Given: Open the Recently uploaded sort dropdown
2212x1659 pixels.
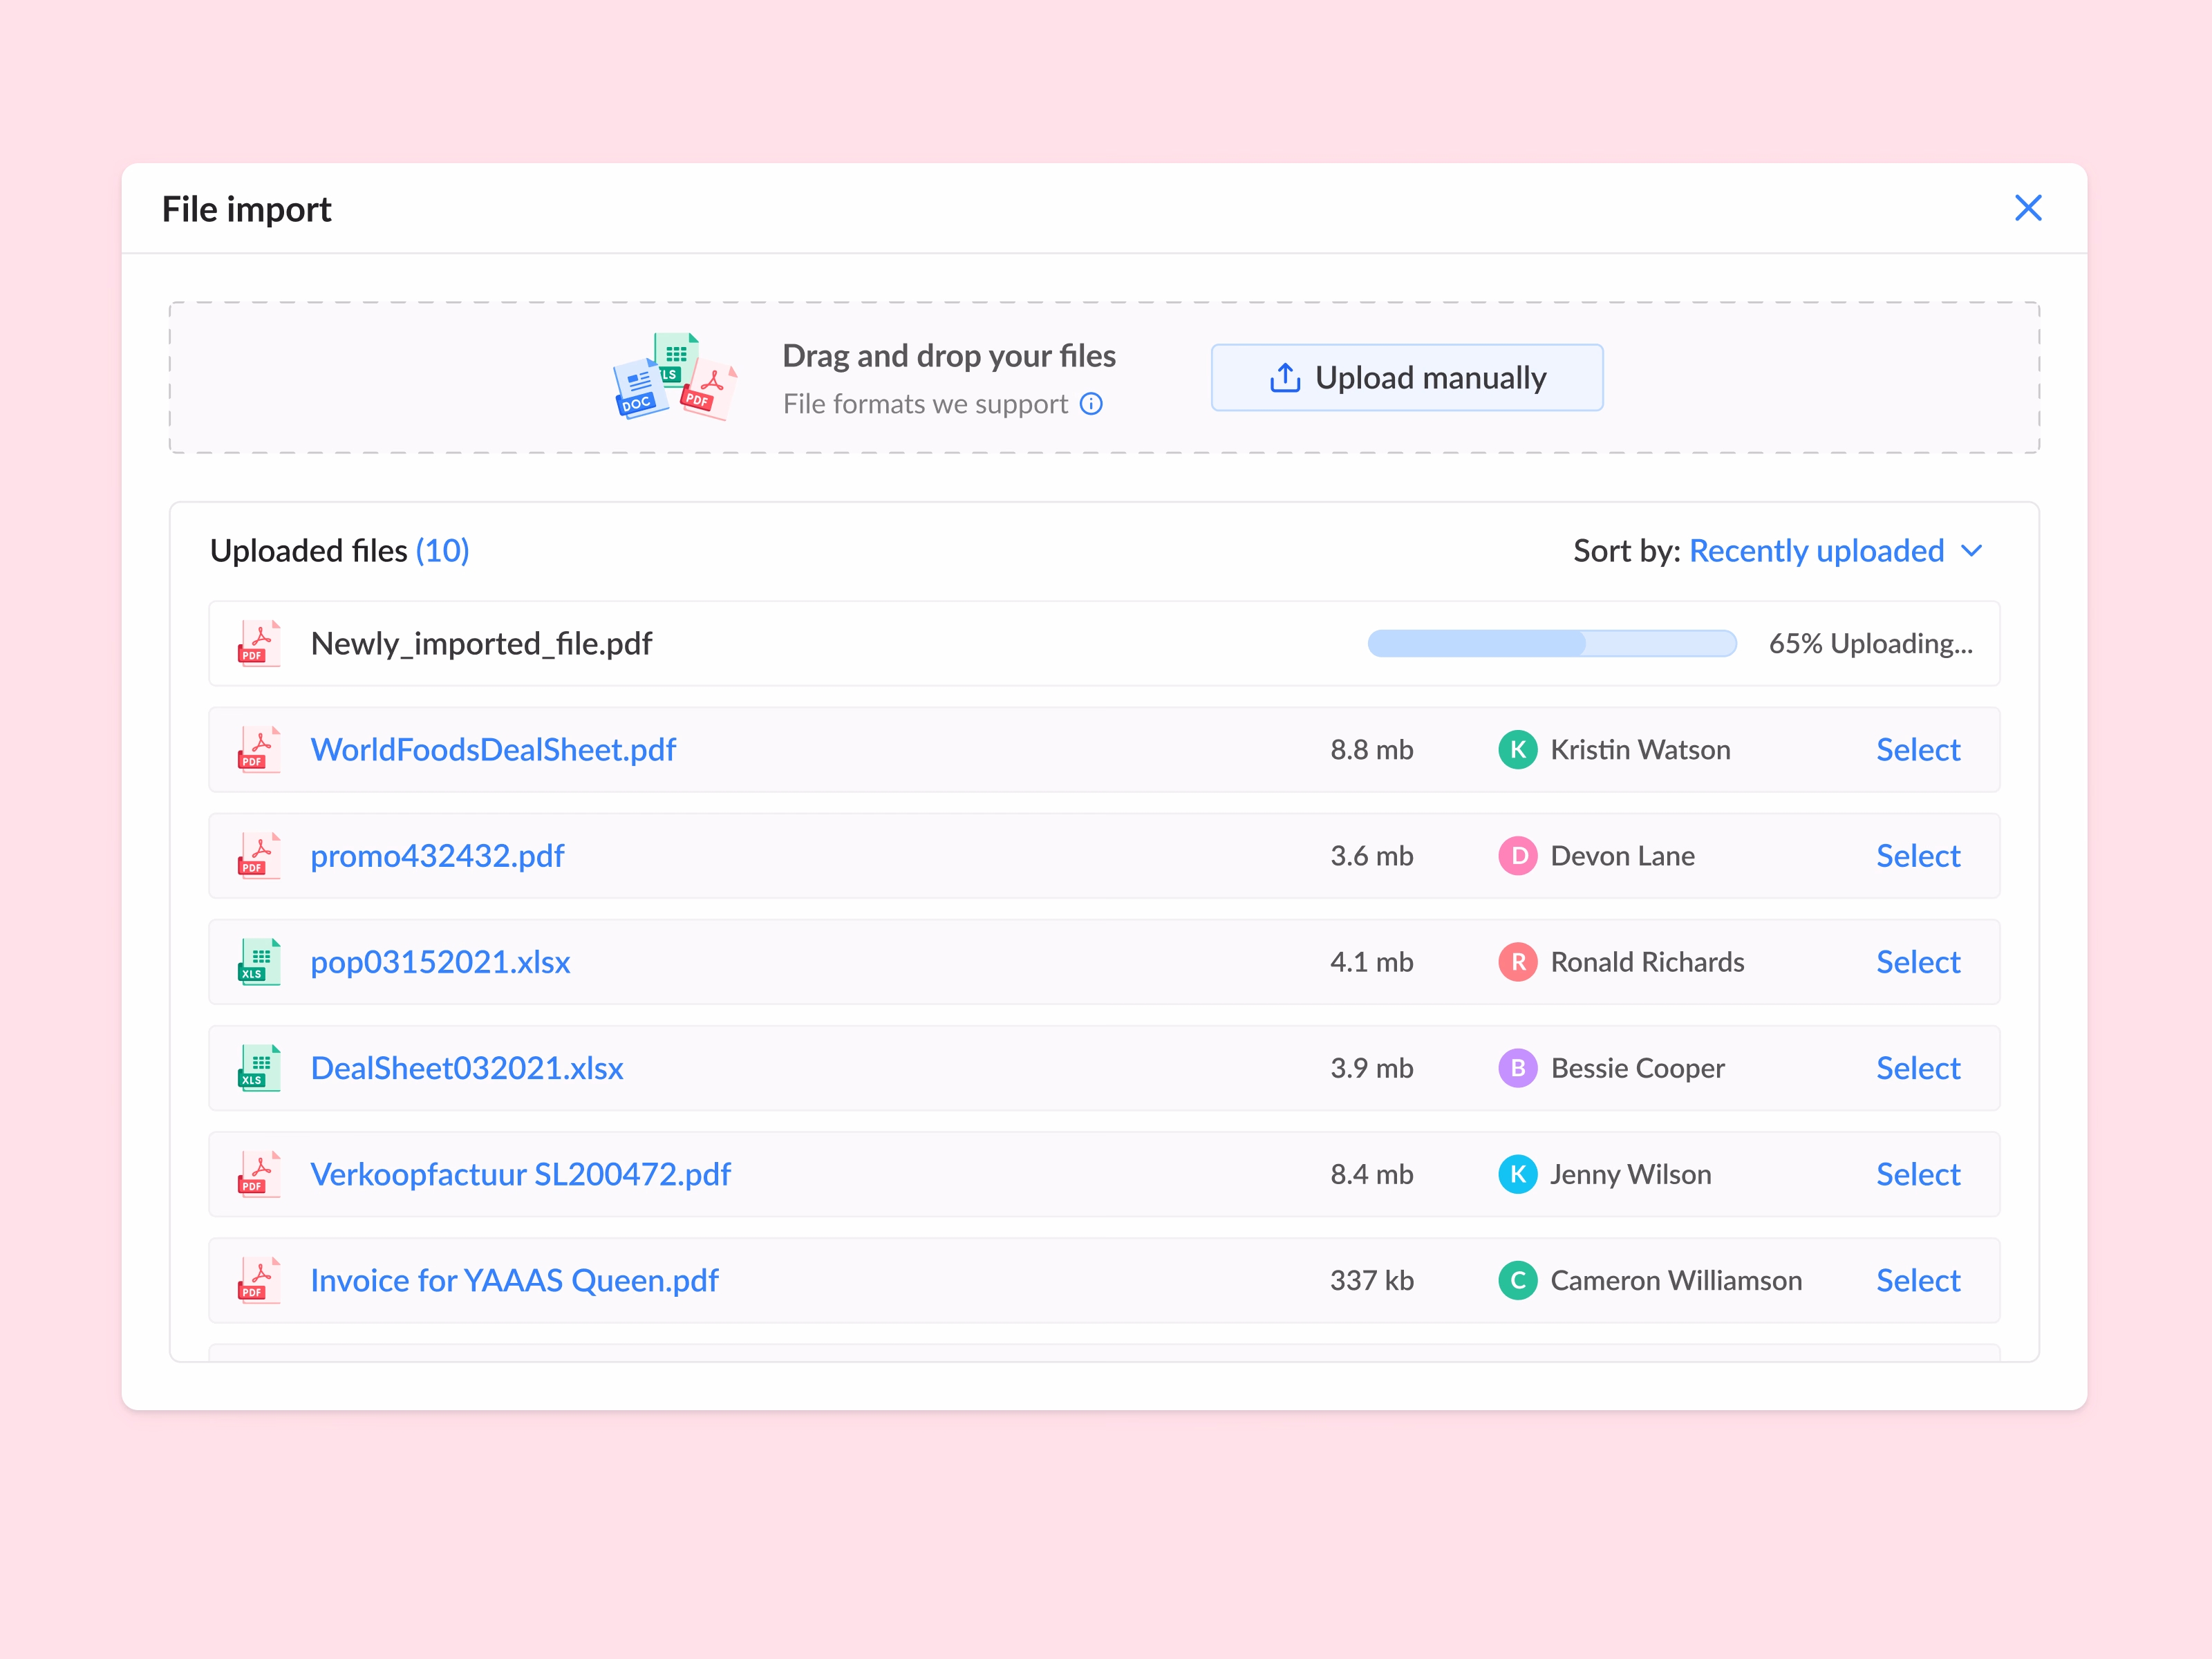Looking at the screenshot, I should 1835,551.
